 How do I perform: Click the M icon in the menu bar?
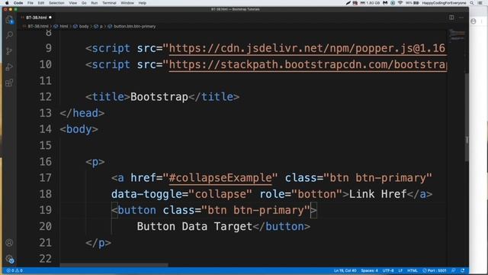tap(385, 3)
